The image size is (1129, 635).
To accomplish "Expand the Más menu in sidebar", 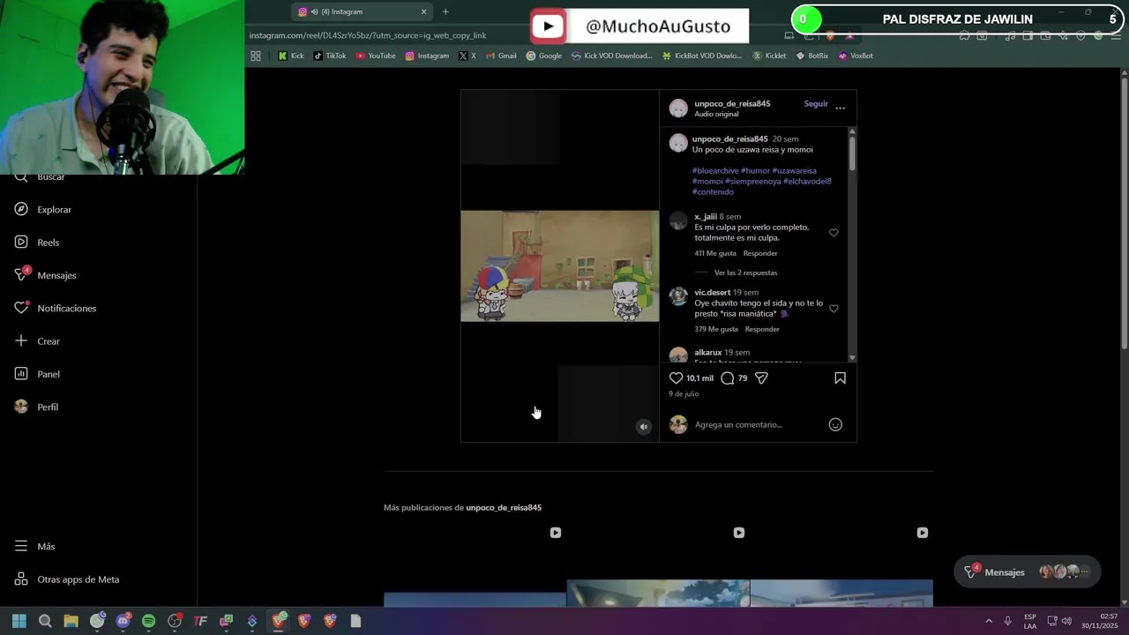I will [x=35, y=547].
